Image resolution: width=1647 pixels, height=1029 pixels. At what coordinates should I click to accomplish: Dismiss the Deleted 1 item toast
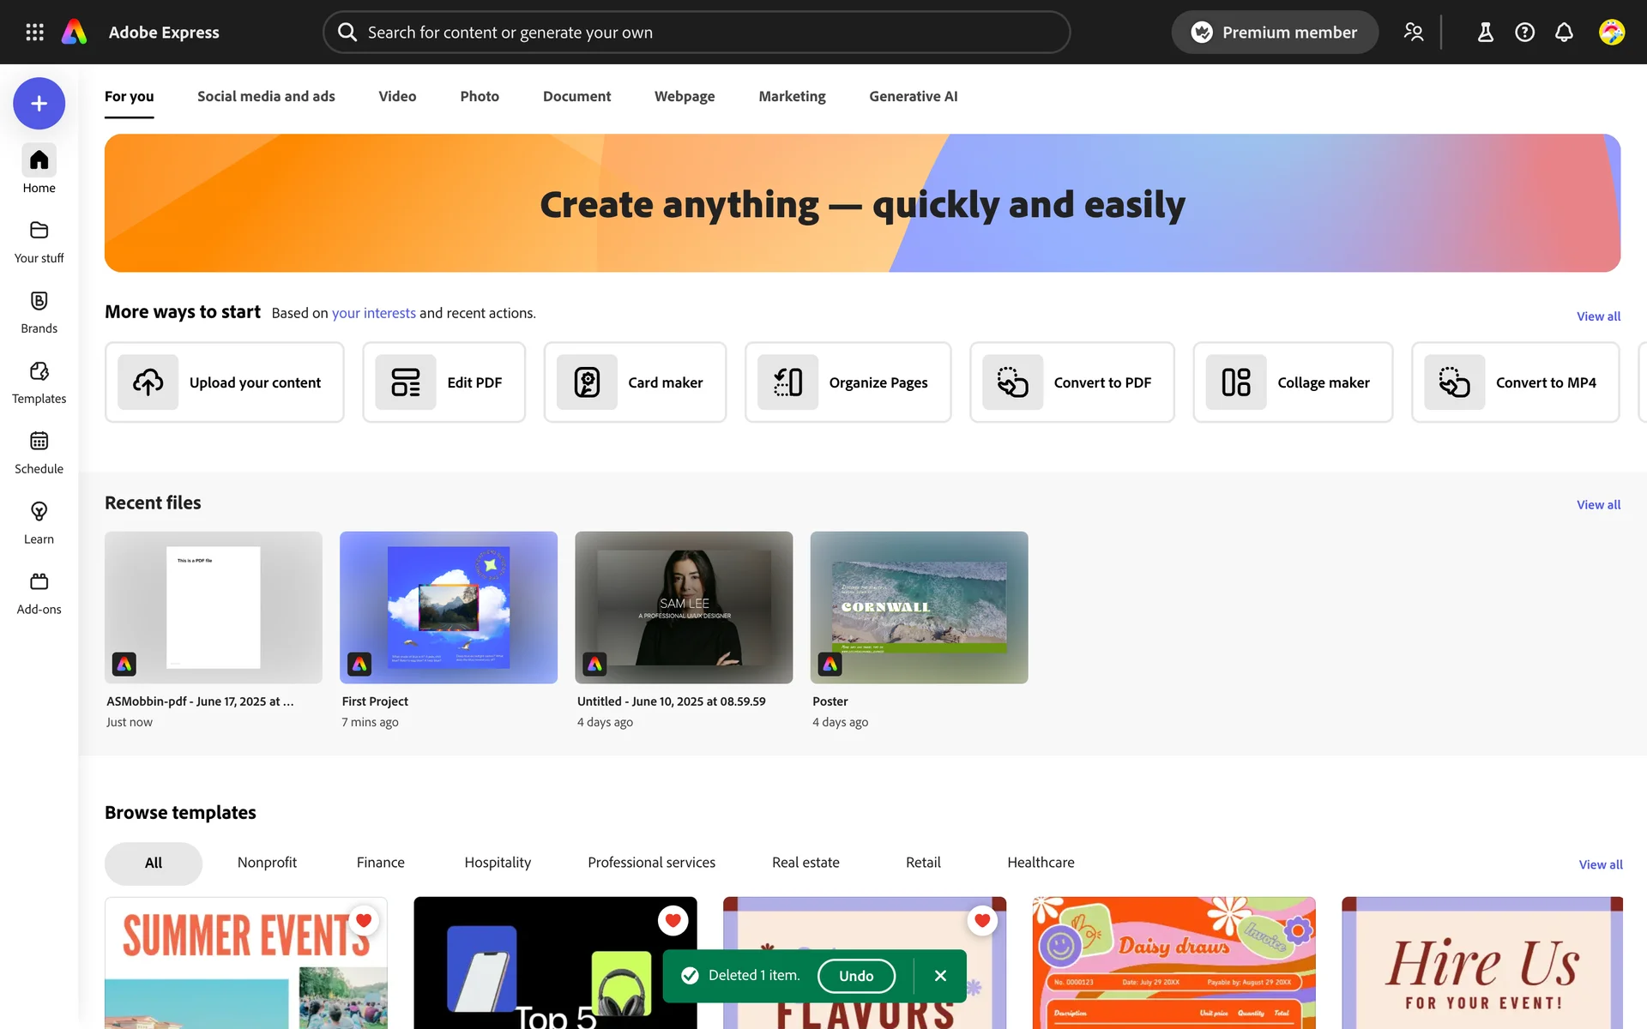pyautogui.click(x=940, y=976)
